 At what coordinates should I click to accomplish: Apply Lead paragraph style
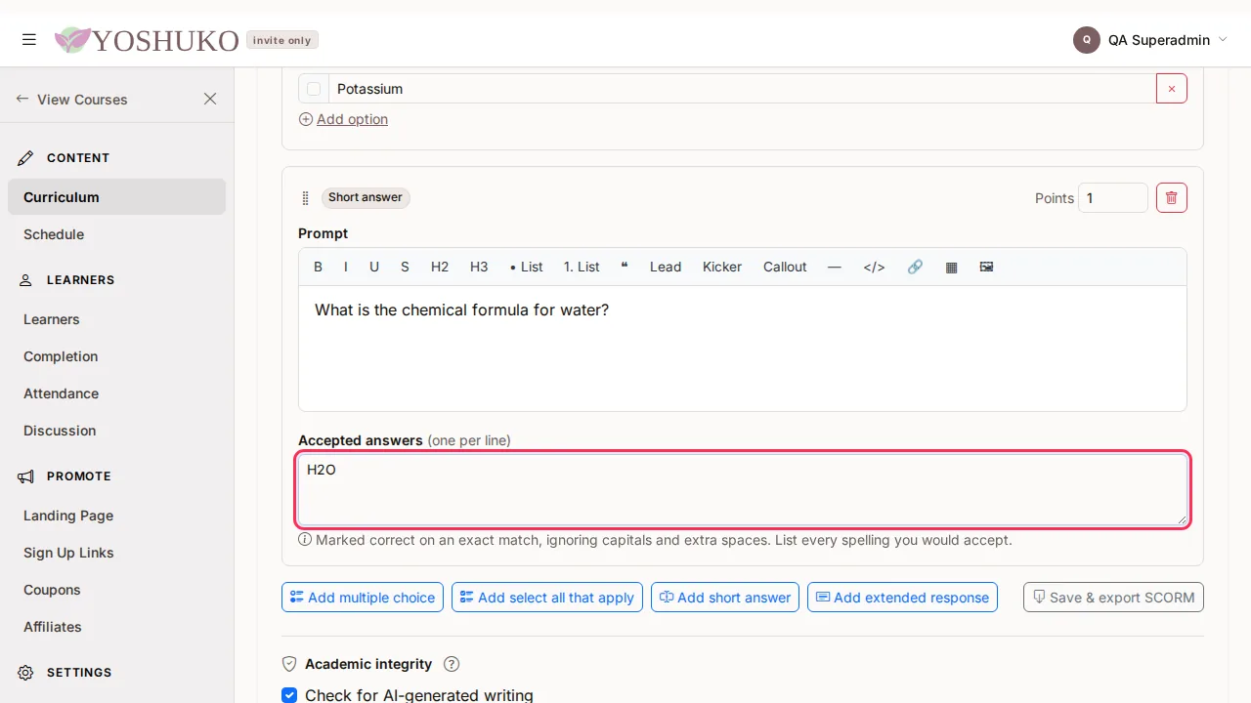(x=666, y=267)
